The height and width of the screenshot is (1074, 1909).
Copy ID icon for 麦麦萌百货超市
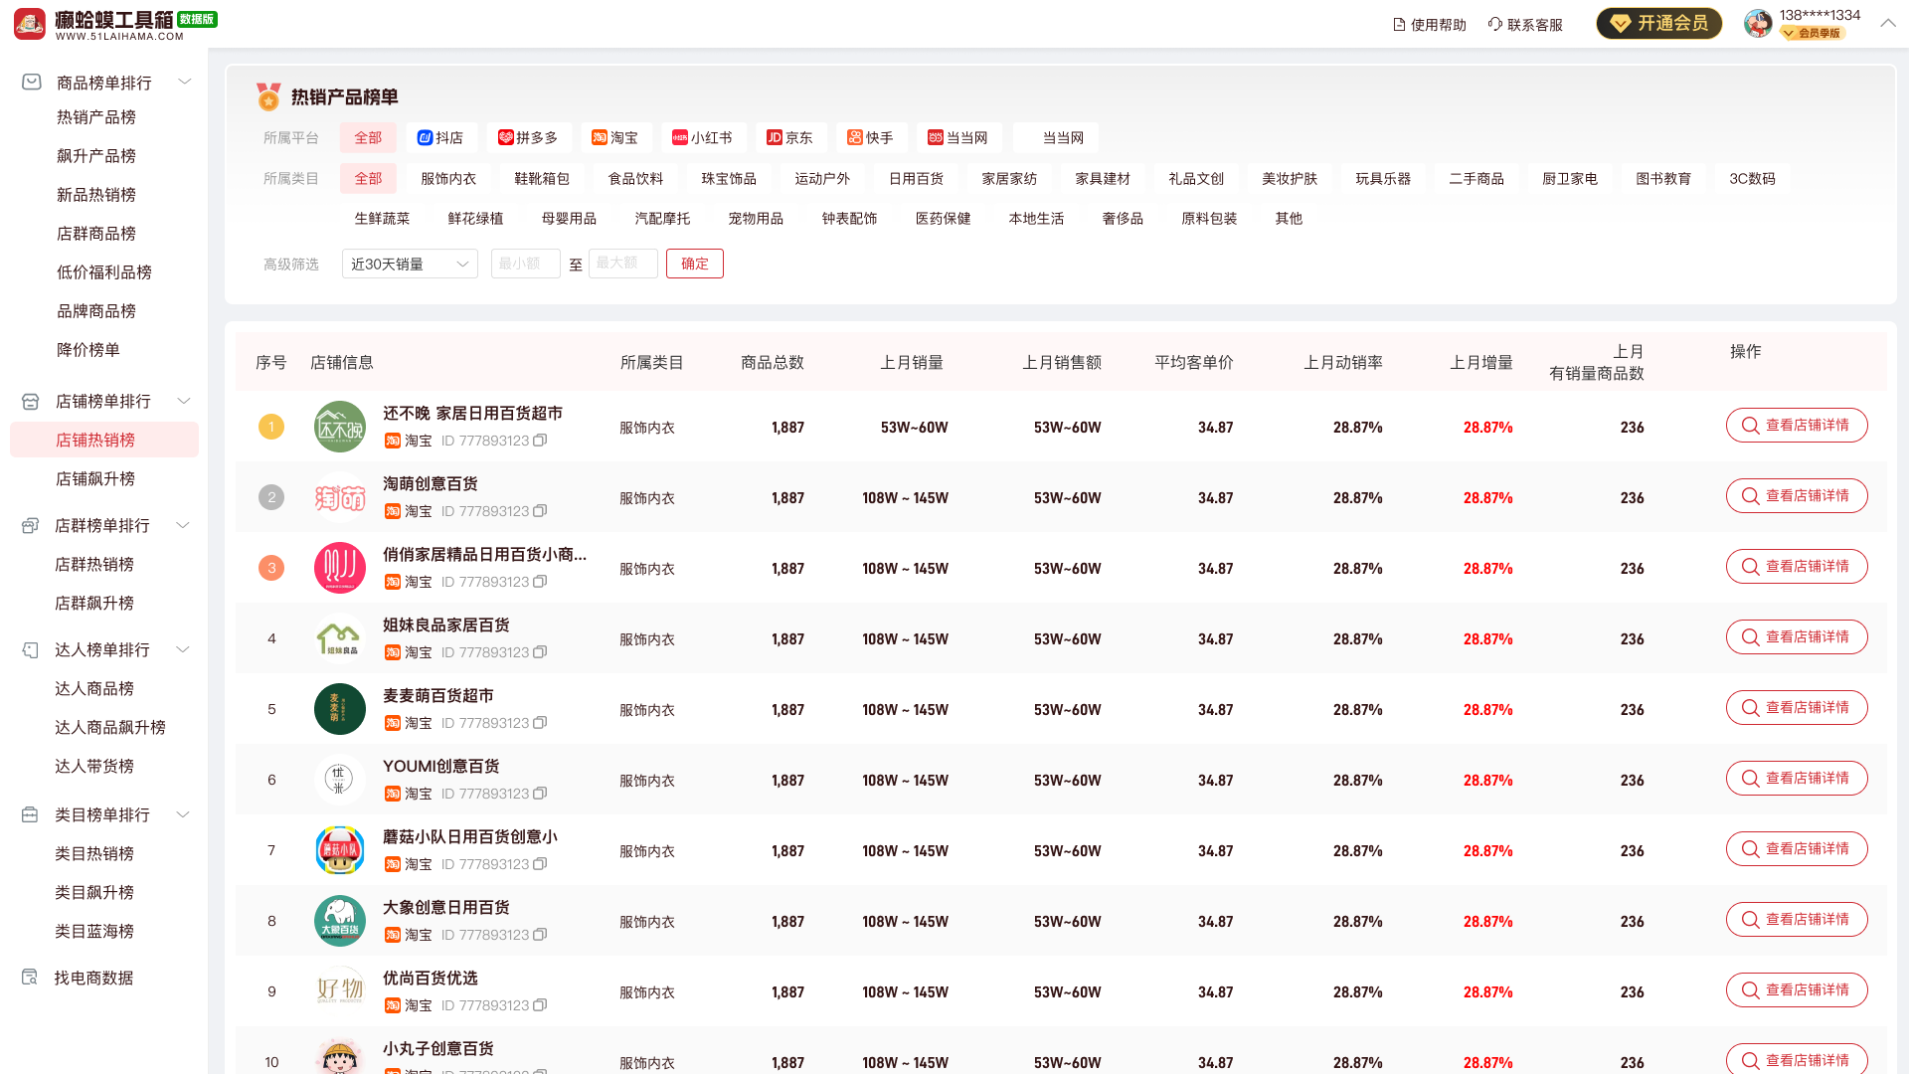pyautogui.click(x=540, y=723)
